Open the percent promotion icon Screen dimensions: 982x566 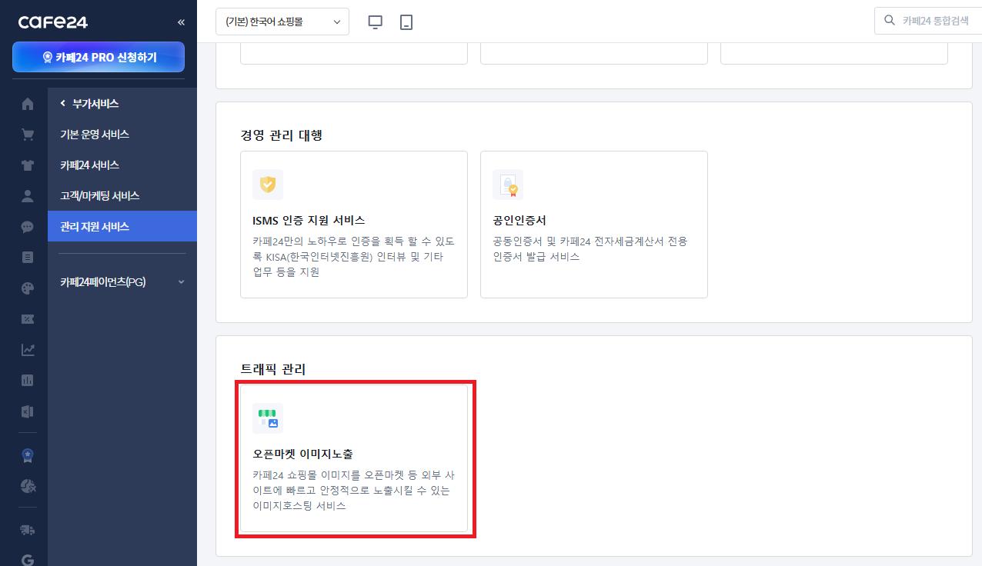point(28,319)
